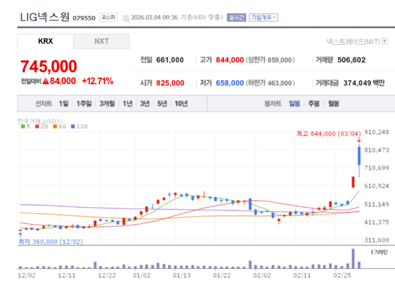Switch to the KRX tab
The image size is (395, 288).
(x=45, y=41)
